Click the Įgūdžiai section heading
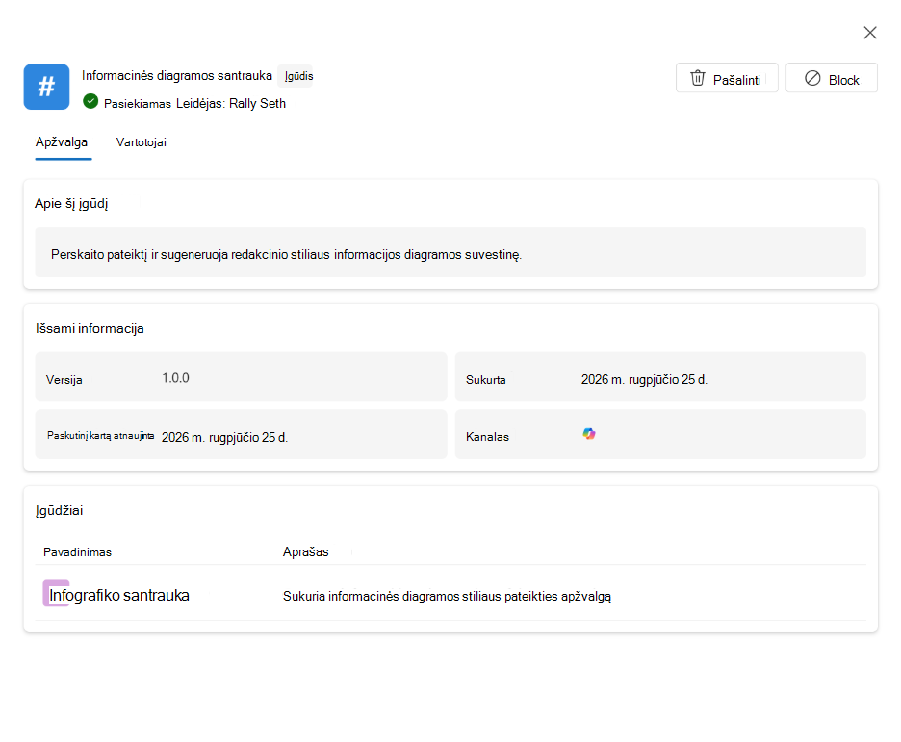 click(x=59, y=511)
